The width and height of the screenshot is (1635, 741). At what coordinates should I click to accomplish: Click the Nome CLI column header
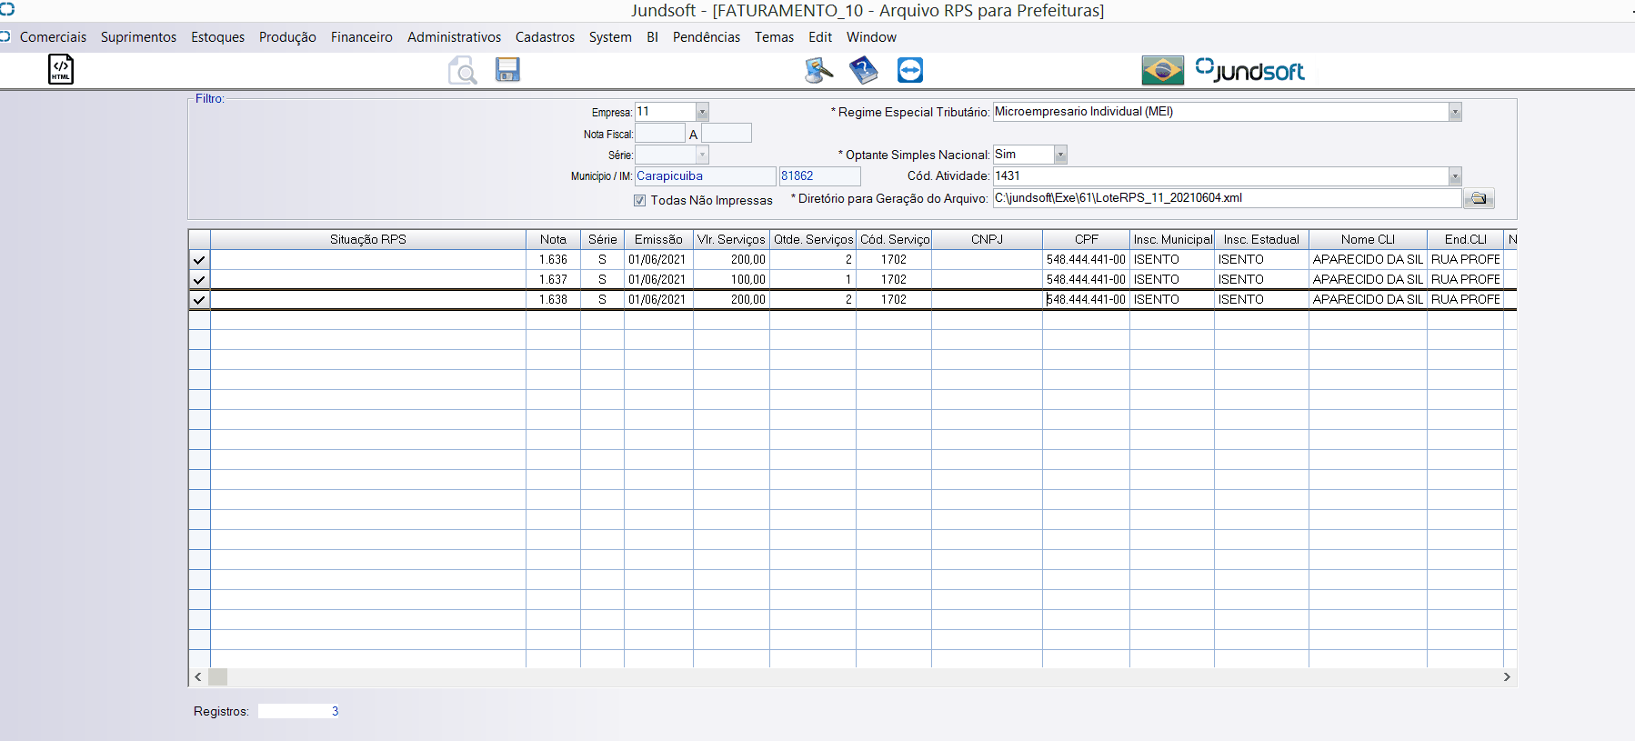click(x=1368, y=240)
